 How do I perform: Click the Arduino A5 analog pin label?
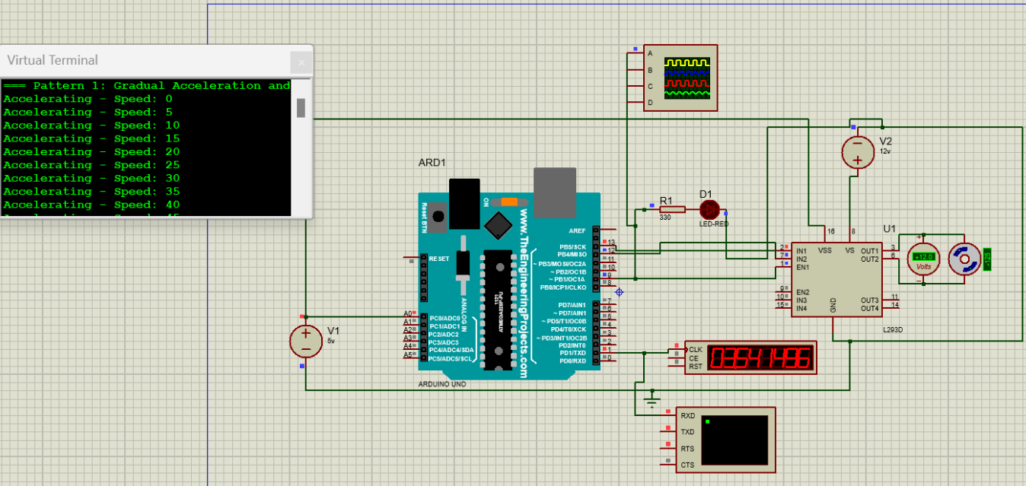click(408, 355)
